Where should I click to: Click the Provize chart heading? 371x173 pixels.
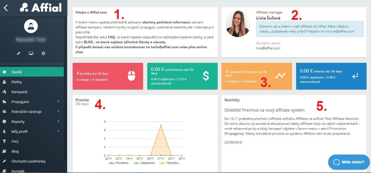click(x=82, y=100)
